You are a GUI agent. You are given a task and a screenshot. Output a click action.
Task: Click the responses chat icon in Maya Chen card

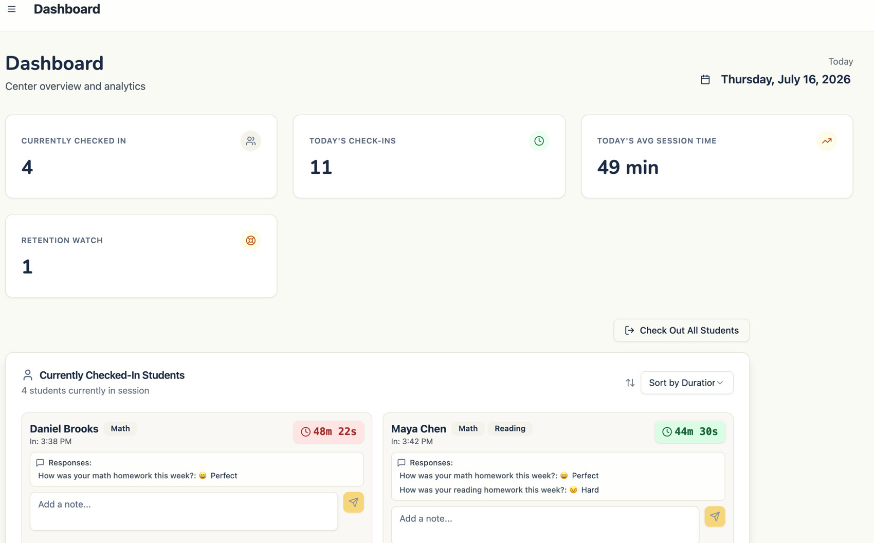(x=402, y=463)
